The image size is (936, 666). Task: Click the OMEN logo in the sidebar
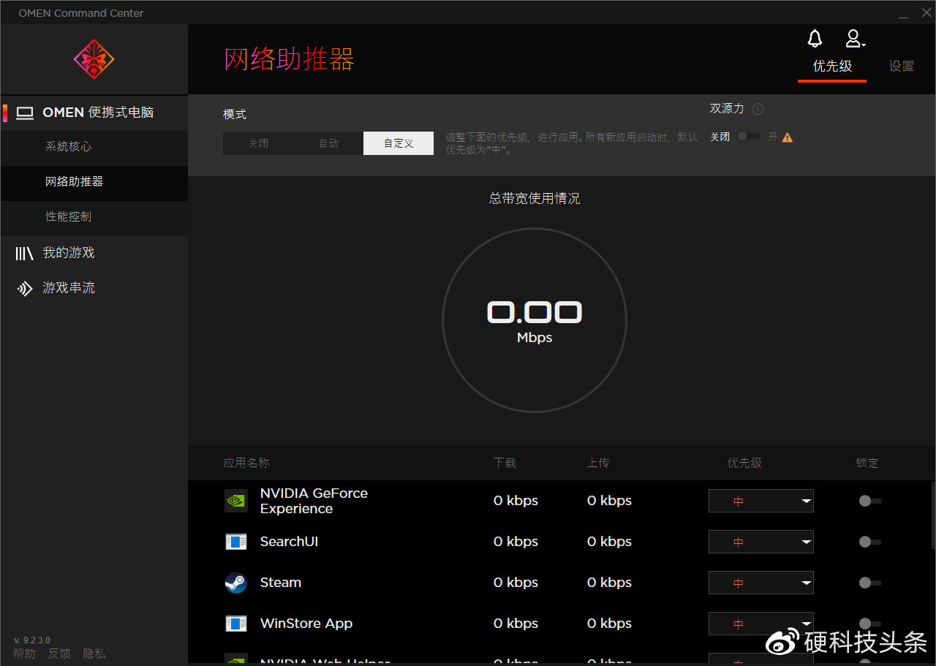tap(93, 58)
